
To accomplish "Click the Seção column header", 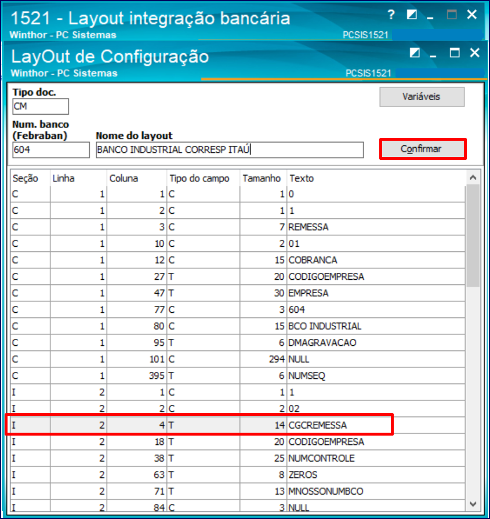I will (x=30, y=178).
